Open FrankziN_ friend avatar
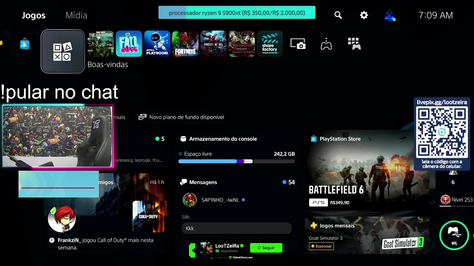The height and width of the screenshot is (266, 474). coord(62,219)
